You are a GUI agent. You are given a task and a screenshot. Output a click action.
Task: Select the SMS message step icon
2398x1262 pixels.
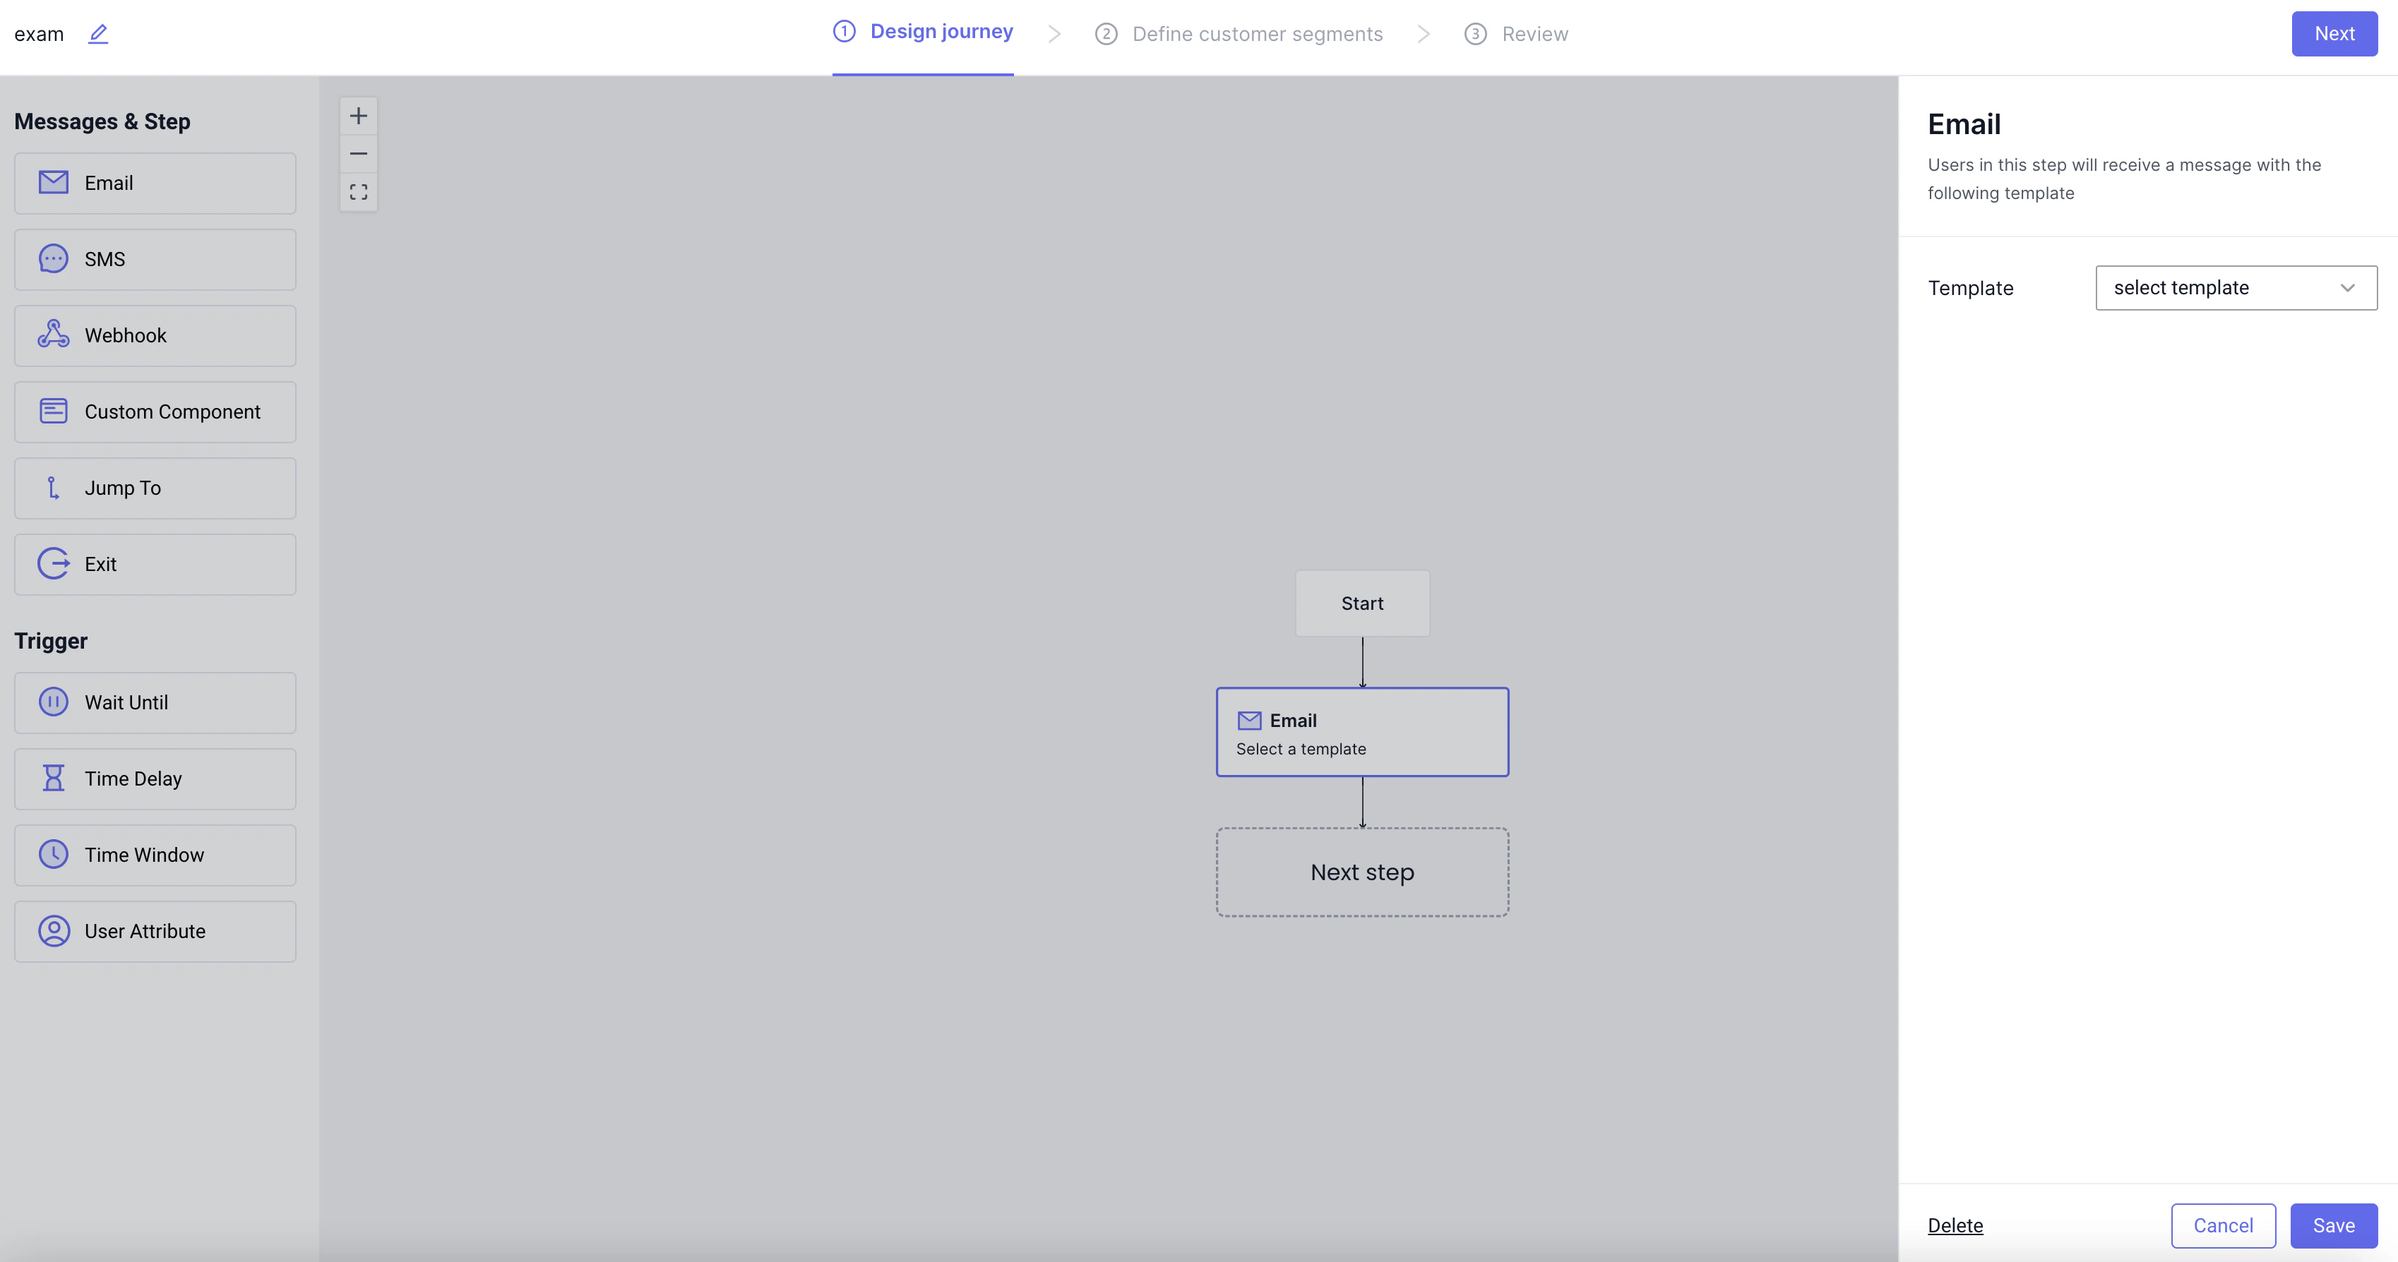click(155, 259)
